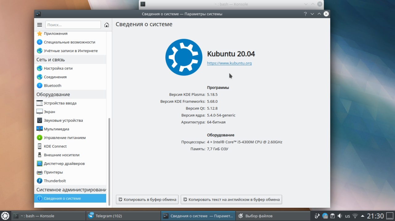This screenshot has height=221, width=395.
Task: Switch to Сведения о системе taskbar entry
Action: tap(198, 216)
